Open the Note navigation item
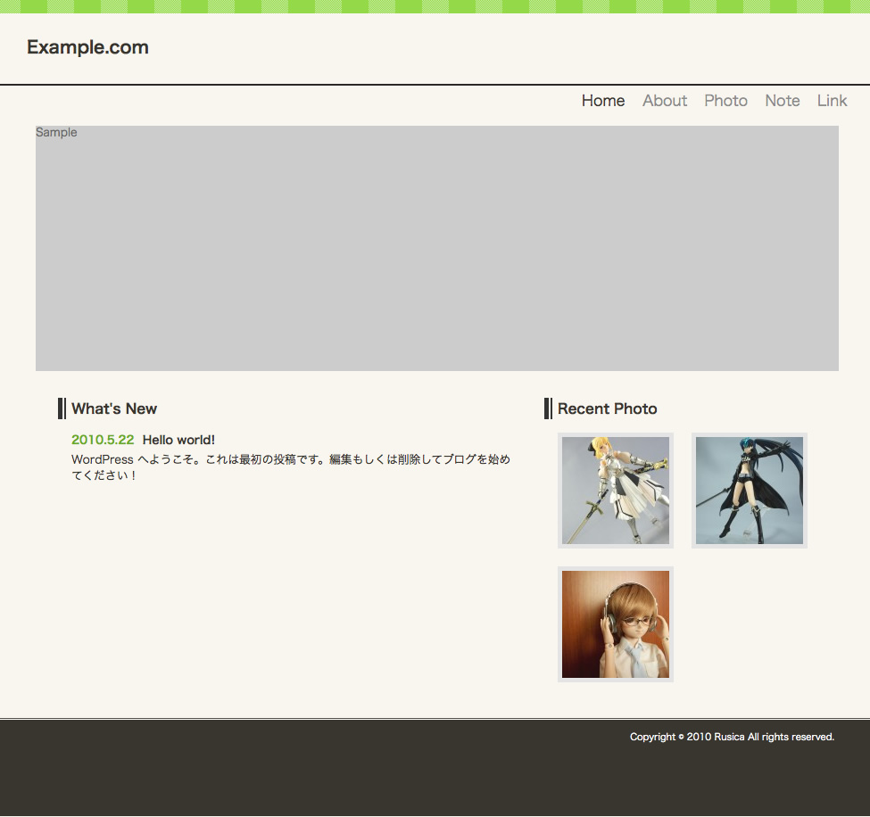This screenshot has width=870, height=817. [x=783, y=101]
